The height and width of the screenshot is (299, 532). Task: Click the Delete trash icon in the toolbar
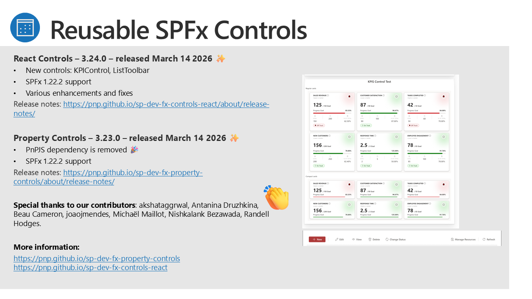point(370,240)
